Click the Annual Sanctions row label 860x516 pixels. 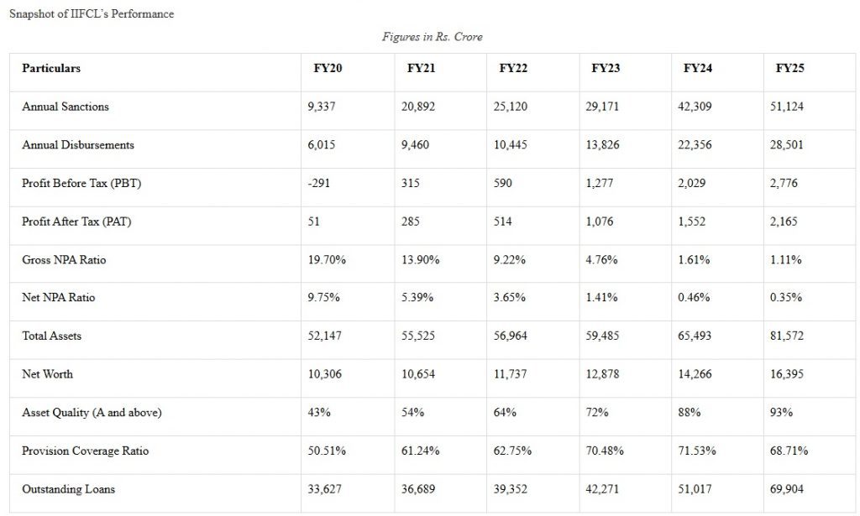(x=66, y=107)
